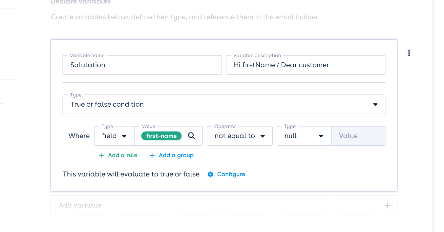This screenshot has width=444, height=232.
Task: Select the first-name field chip
Action: coord(161,136)
